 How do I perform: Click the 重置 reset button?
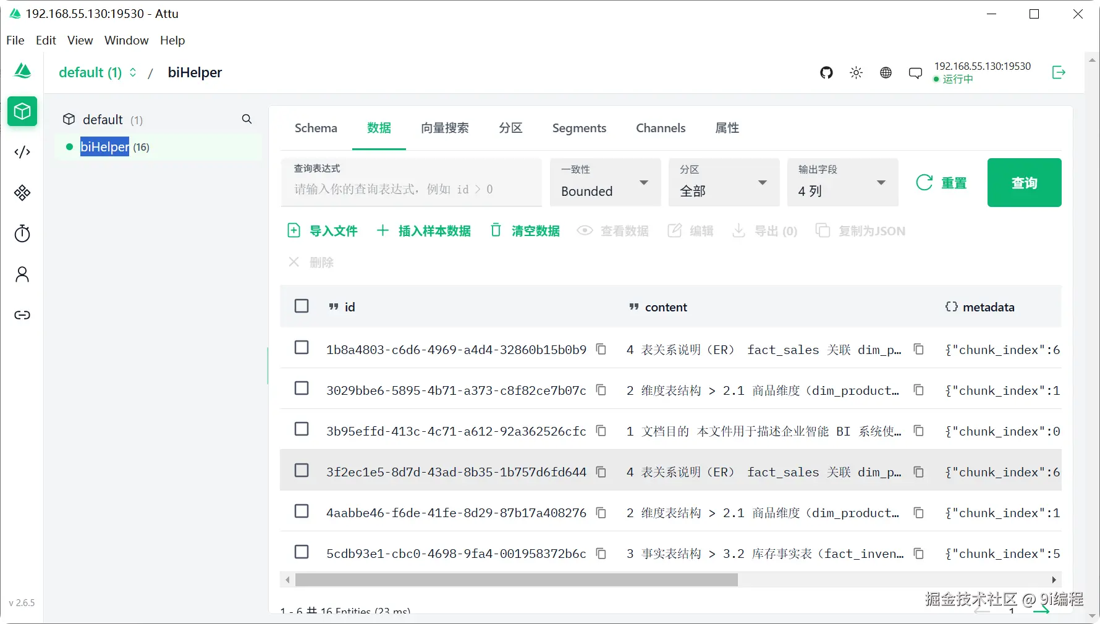[x=941, y=182]
